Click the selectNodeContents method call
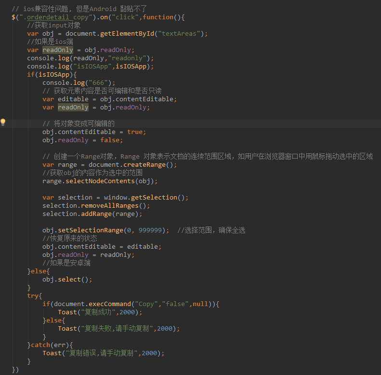381x375 pixels. pos(100,181)
